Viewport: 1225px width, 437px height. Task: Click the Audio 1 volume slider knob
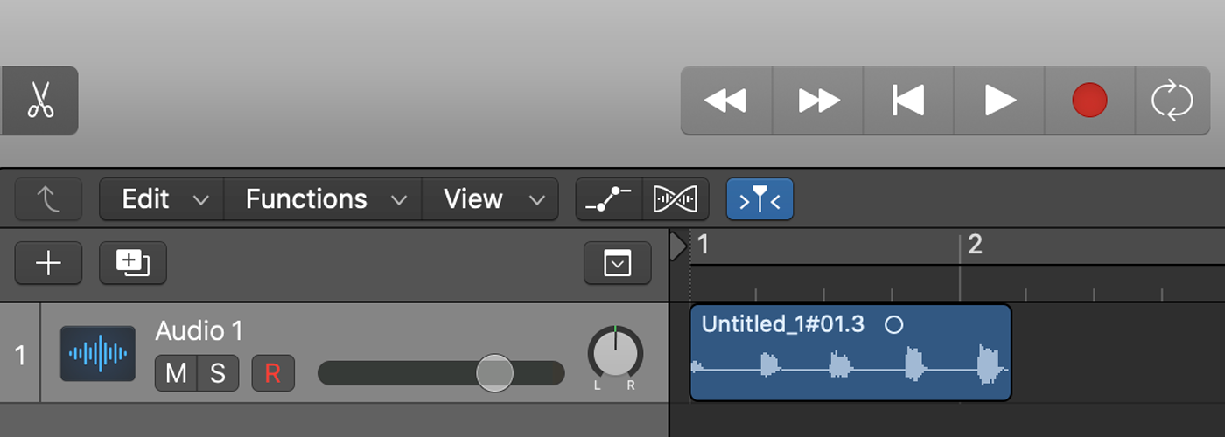[494, 373]
